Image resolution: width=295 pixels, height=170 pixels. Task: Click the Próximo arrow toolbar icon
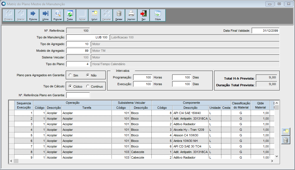click(x=33, y=15)
